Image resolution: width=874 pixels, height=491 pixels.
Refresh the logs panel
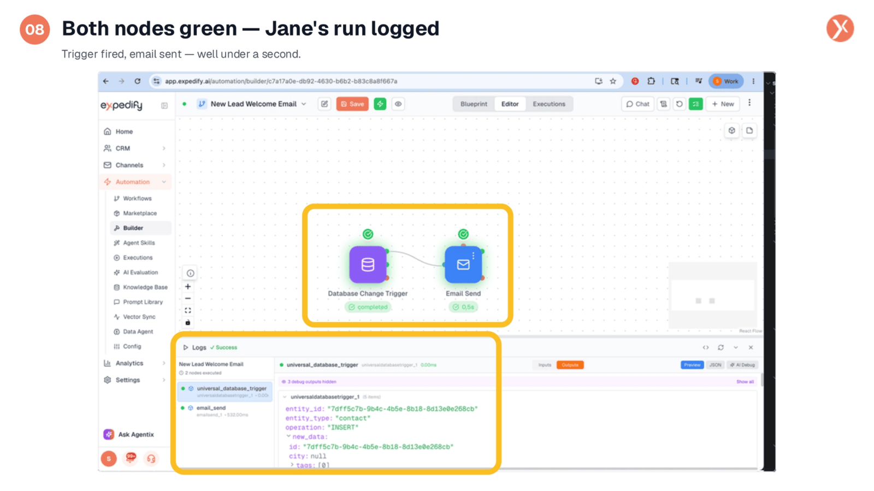(x=721, y=348)
